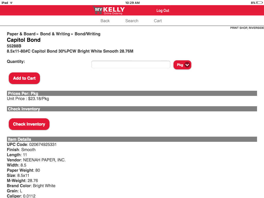Click the item number 55288B
The height and width of the screenshot is (198, 264).
point(14,46)
